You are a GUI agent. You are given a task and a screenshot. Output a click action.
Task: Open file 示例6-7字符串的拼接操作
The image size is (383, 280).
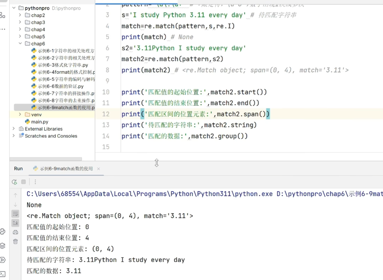63,93
